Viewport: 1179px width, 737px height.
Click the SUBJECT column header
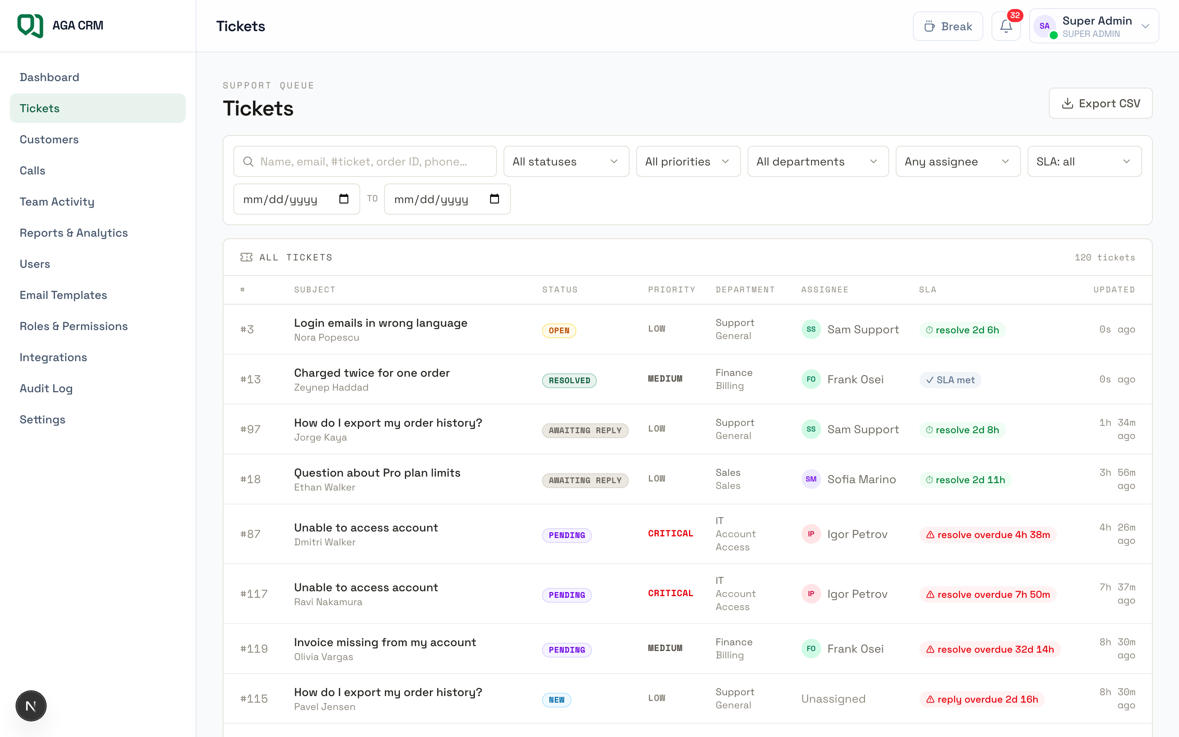(x=314, y=289)
